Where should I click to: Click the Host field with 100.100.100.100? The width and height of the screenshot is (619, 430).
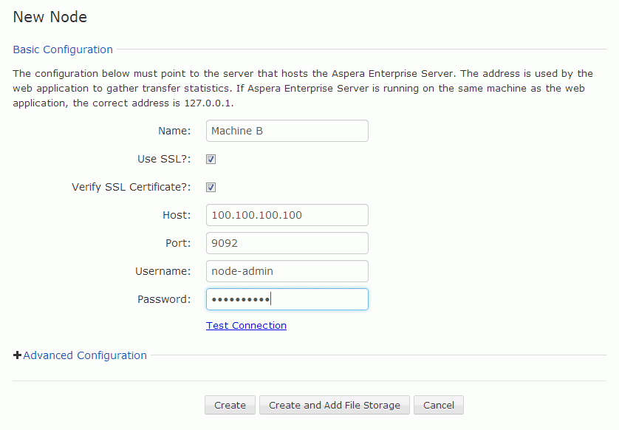tap(287, 215)
